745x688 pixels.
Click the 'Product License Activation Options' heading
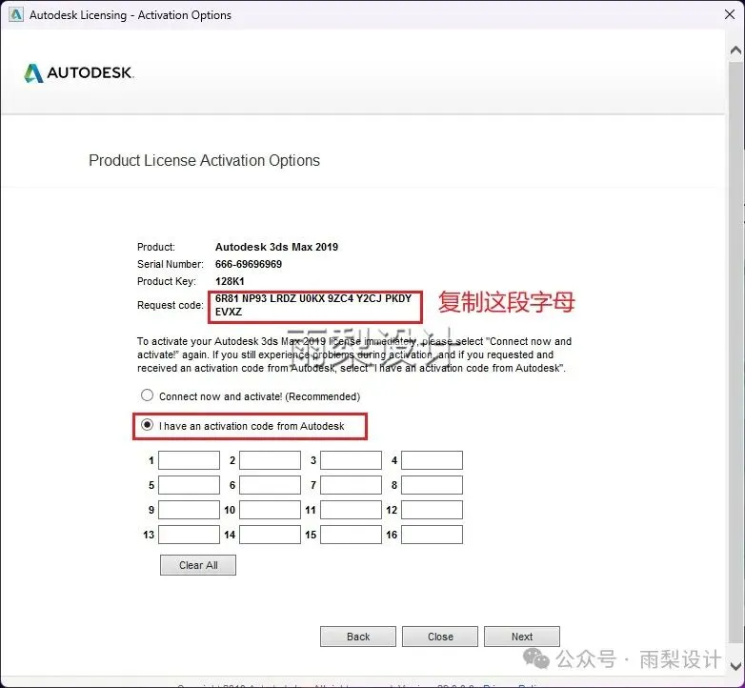pos(204,161)
